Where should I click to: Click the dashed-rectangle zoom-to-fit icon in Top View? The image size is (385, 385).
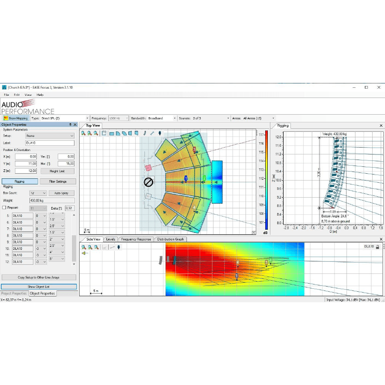(104, 133)
